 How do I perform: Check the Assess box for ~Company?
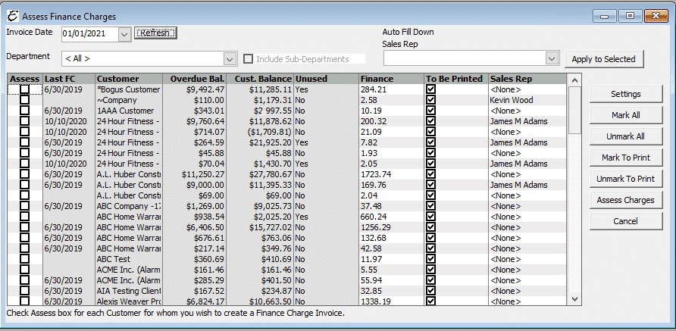[x=24, y=100]
